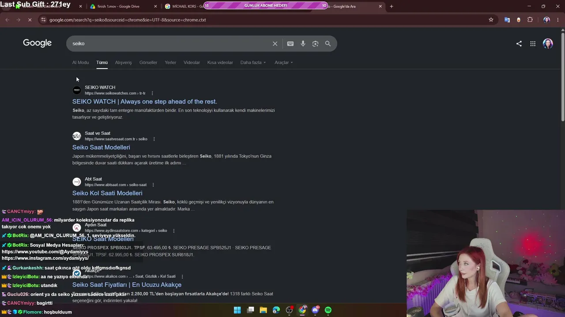The image size is (565, 317).
Task: Bookmark this page with the star
Action: 491,20
